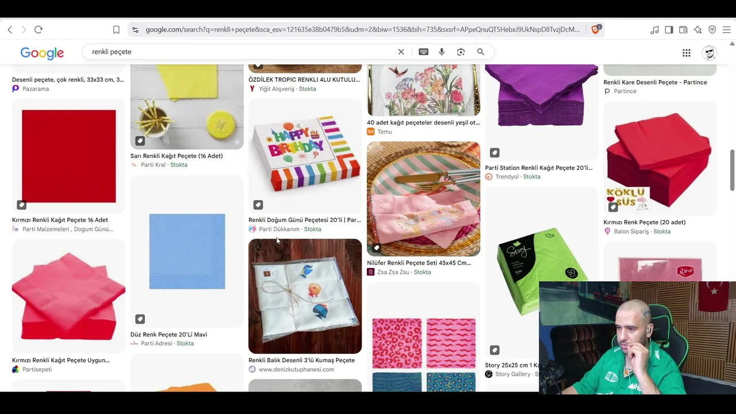736x414 pixels.
Task: Open the pink and blue patterned napkins image
Action: (423, 338)
